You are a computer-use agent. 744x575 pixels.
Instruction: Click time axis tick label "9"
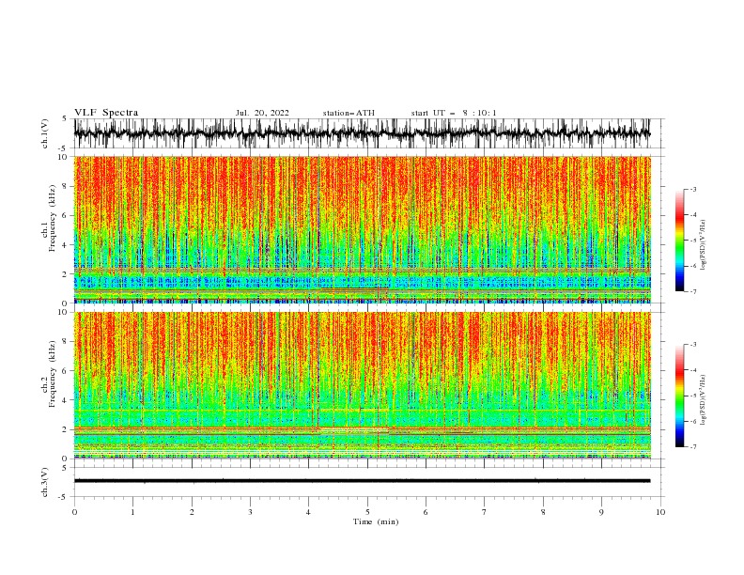(601, 512)
